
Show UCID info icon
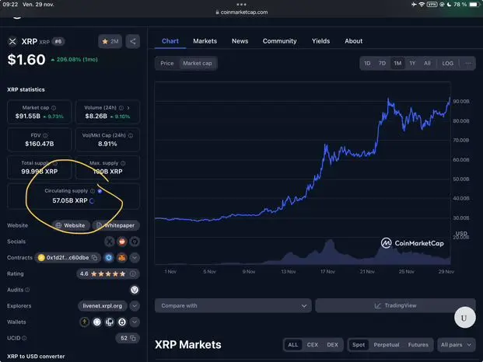click(24, 338)
